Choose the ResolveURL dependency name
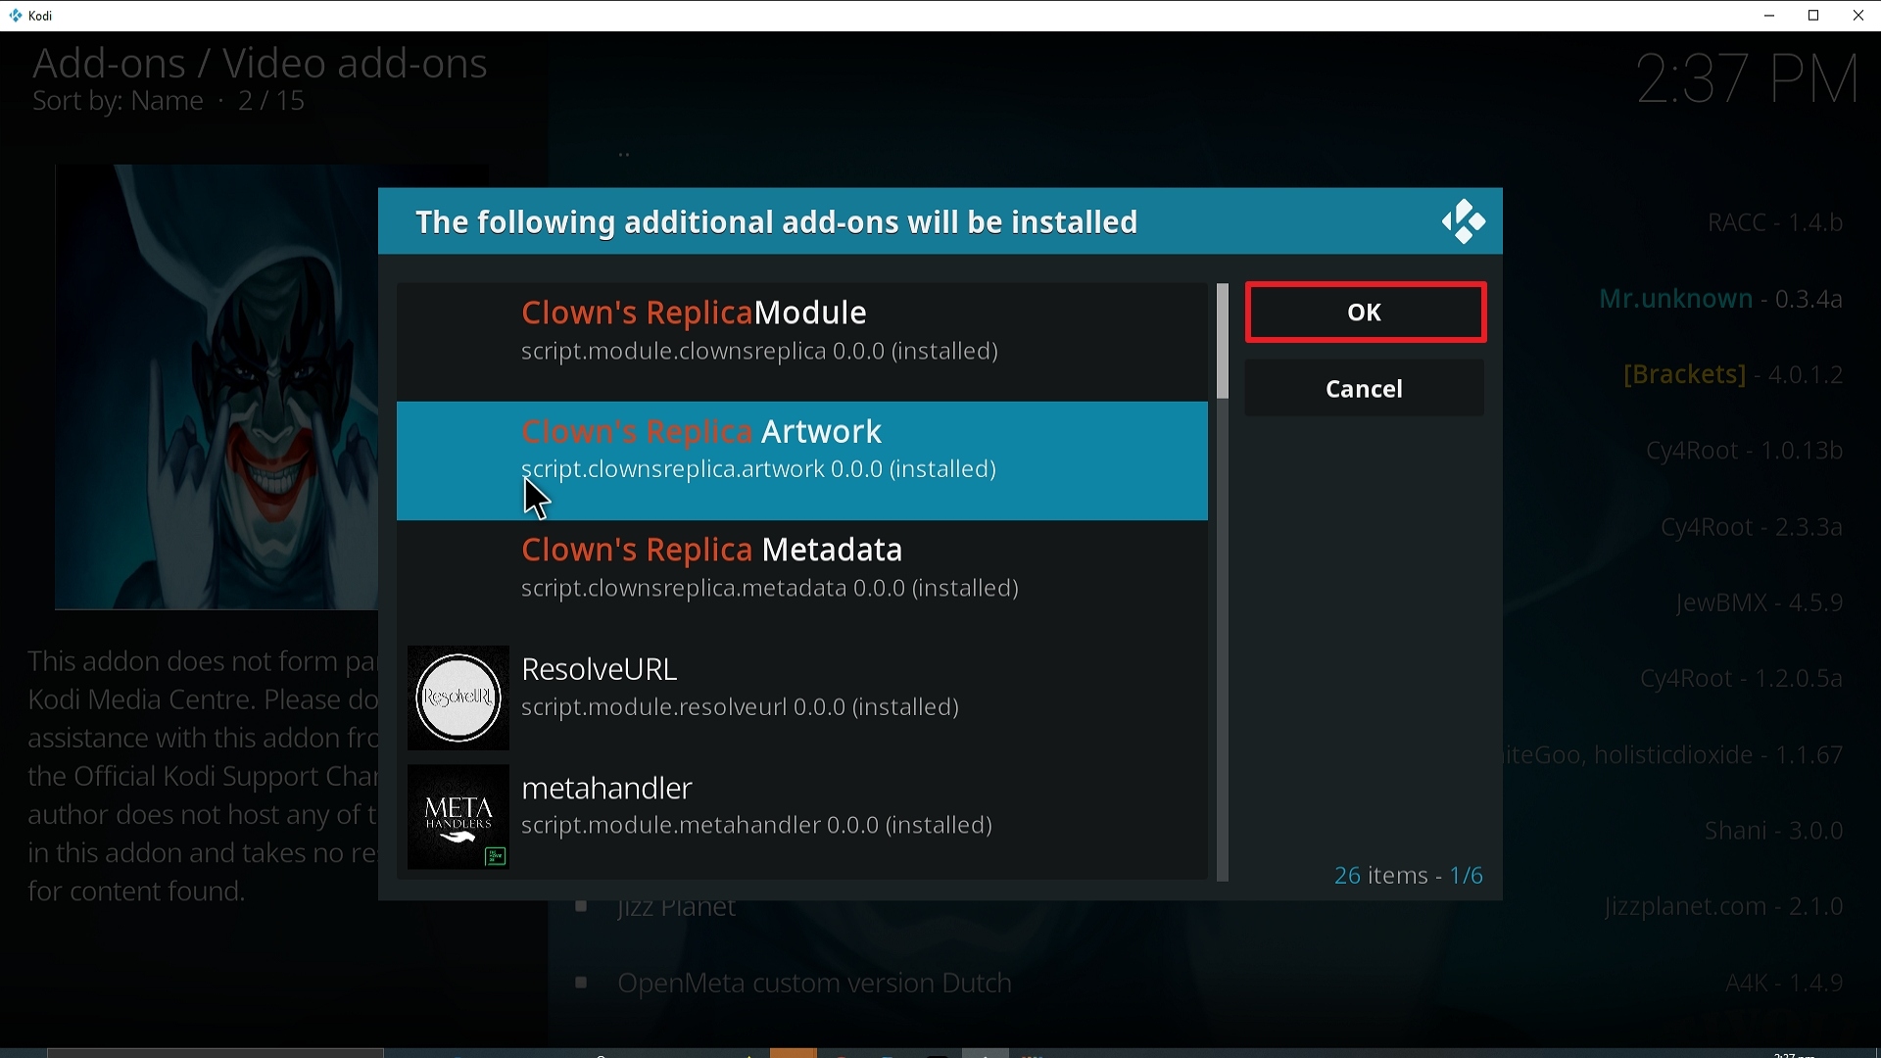The width and height of the screenshot is (1881, 1058). 600,669
